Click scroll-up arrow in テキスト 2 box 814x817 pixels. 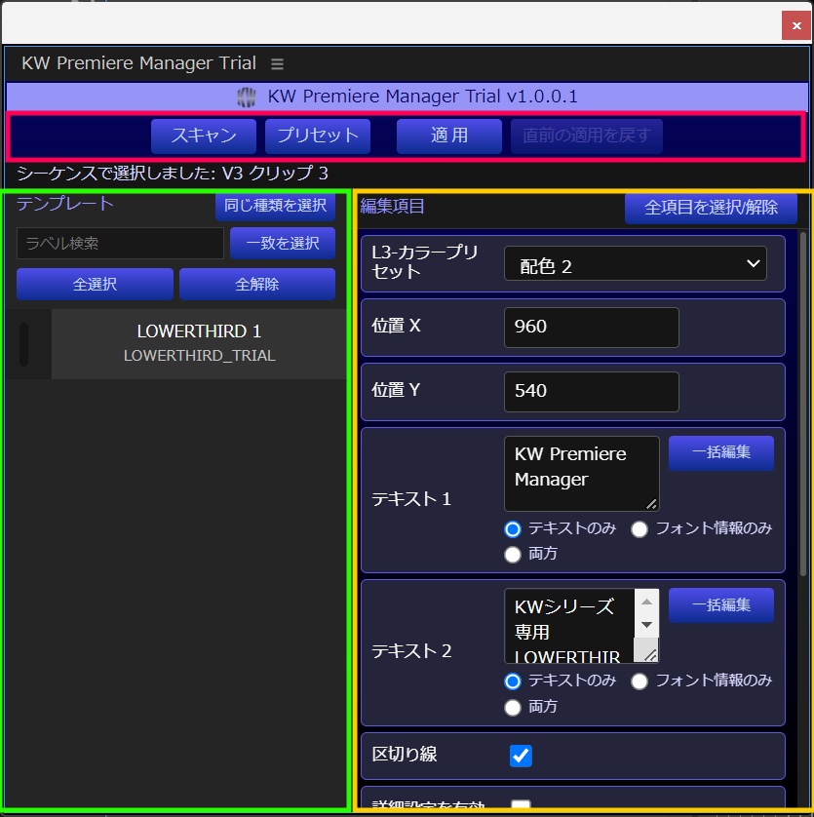(x=646, y=602)
